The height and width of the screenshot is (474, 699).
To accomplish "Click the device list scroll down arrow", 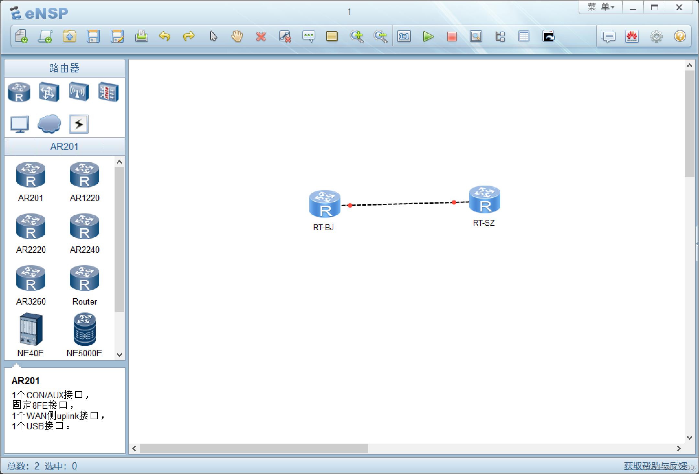I will (x=119, y=355).
